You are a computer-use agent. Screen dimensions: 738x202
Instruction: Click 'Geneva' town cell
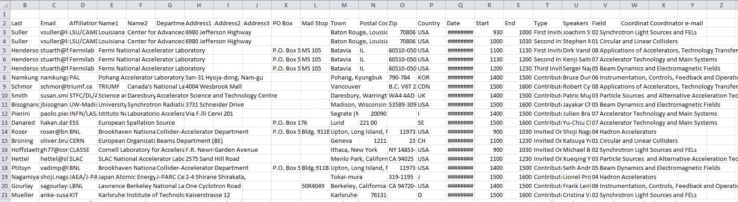(x=344, y=141)
